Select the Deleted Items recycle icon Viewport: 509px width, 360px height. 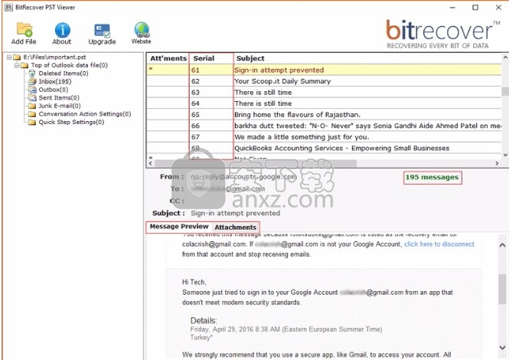tap(31, 74)
